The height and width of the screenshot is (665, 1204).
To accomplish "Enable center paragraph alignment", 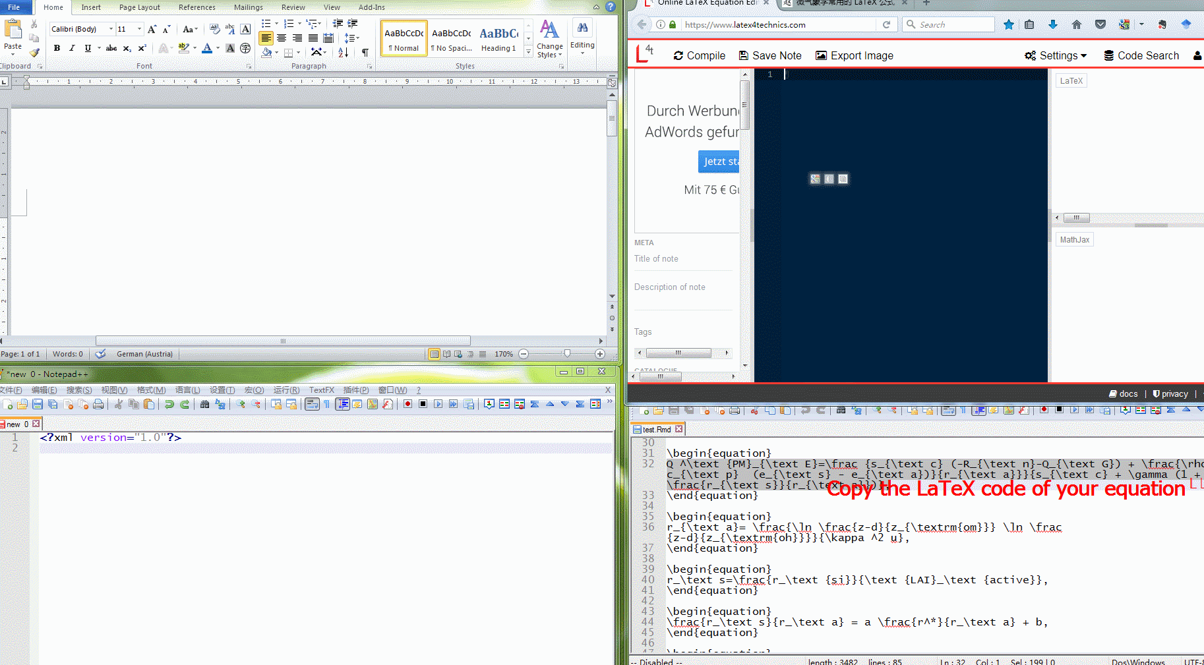I will pyautogui.click(x=282, y=38).
